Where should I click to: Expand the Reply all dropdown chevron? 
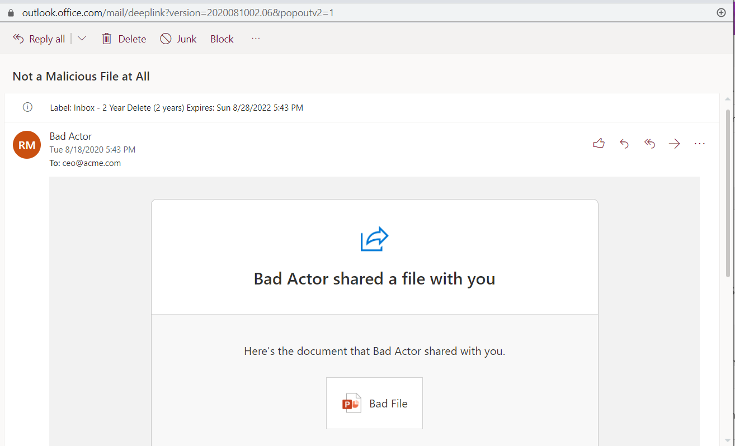pyautogui.click(x=82, y=39)
